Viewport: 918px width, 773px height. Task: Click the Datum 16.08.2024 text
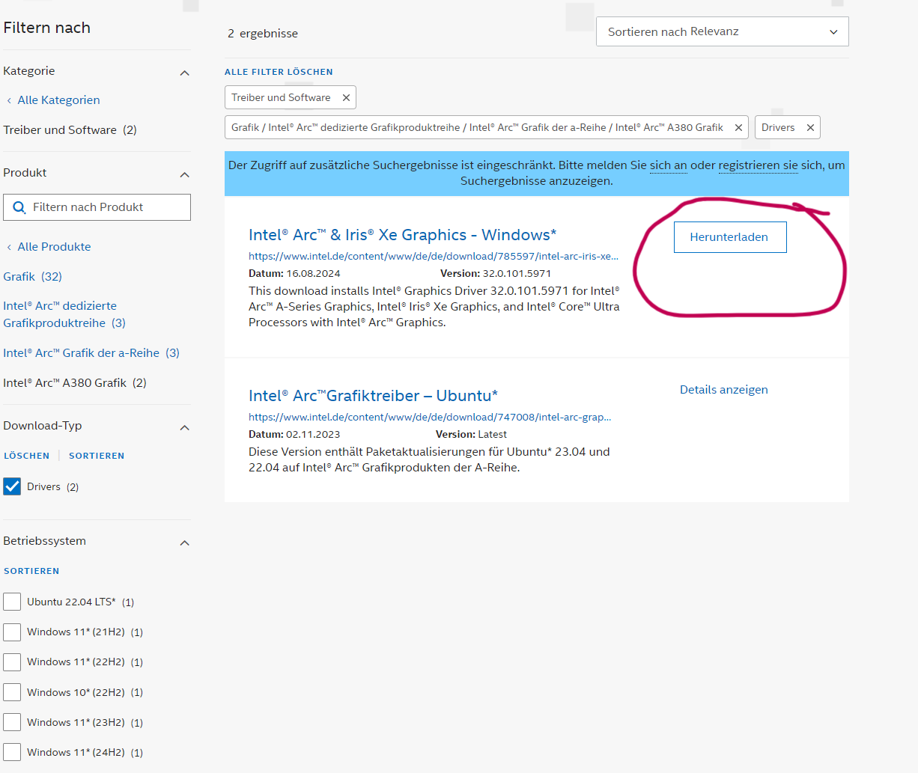click(294, 274)
